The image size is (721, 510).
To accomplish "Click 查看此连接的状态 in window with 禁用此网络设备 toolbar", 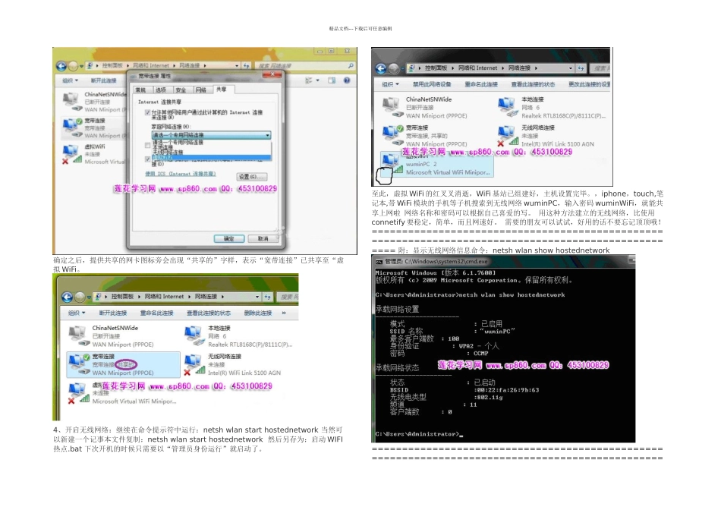I will [533, 84].
